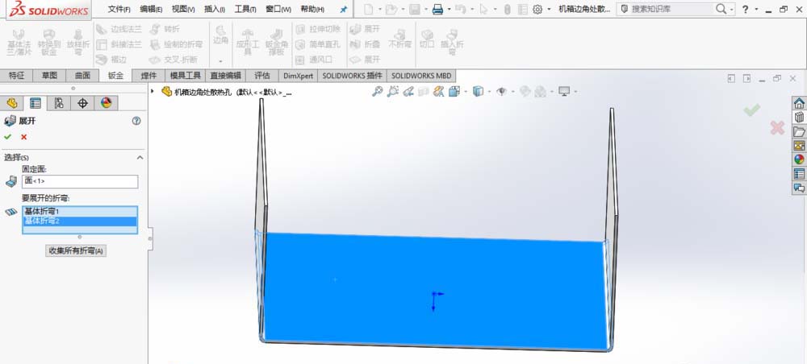The width and height of the screenshot is (807, 364).
Task: Open the DimXpertManager crosshair tab icon
Action: (x=82, y=103)
